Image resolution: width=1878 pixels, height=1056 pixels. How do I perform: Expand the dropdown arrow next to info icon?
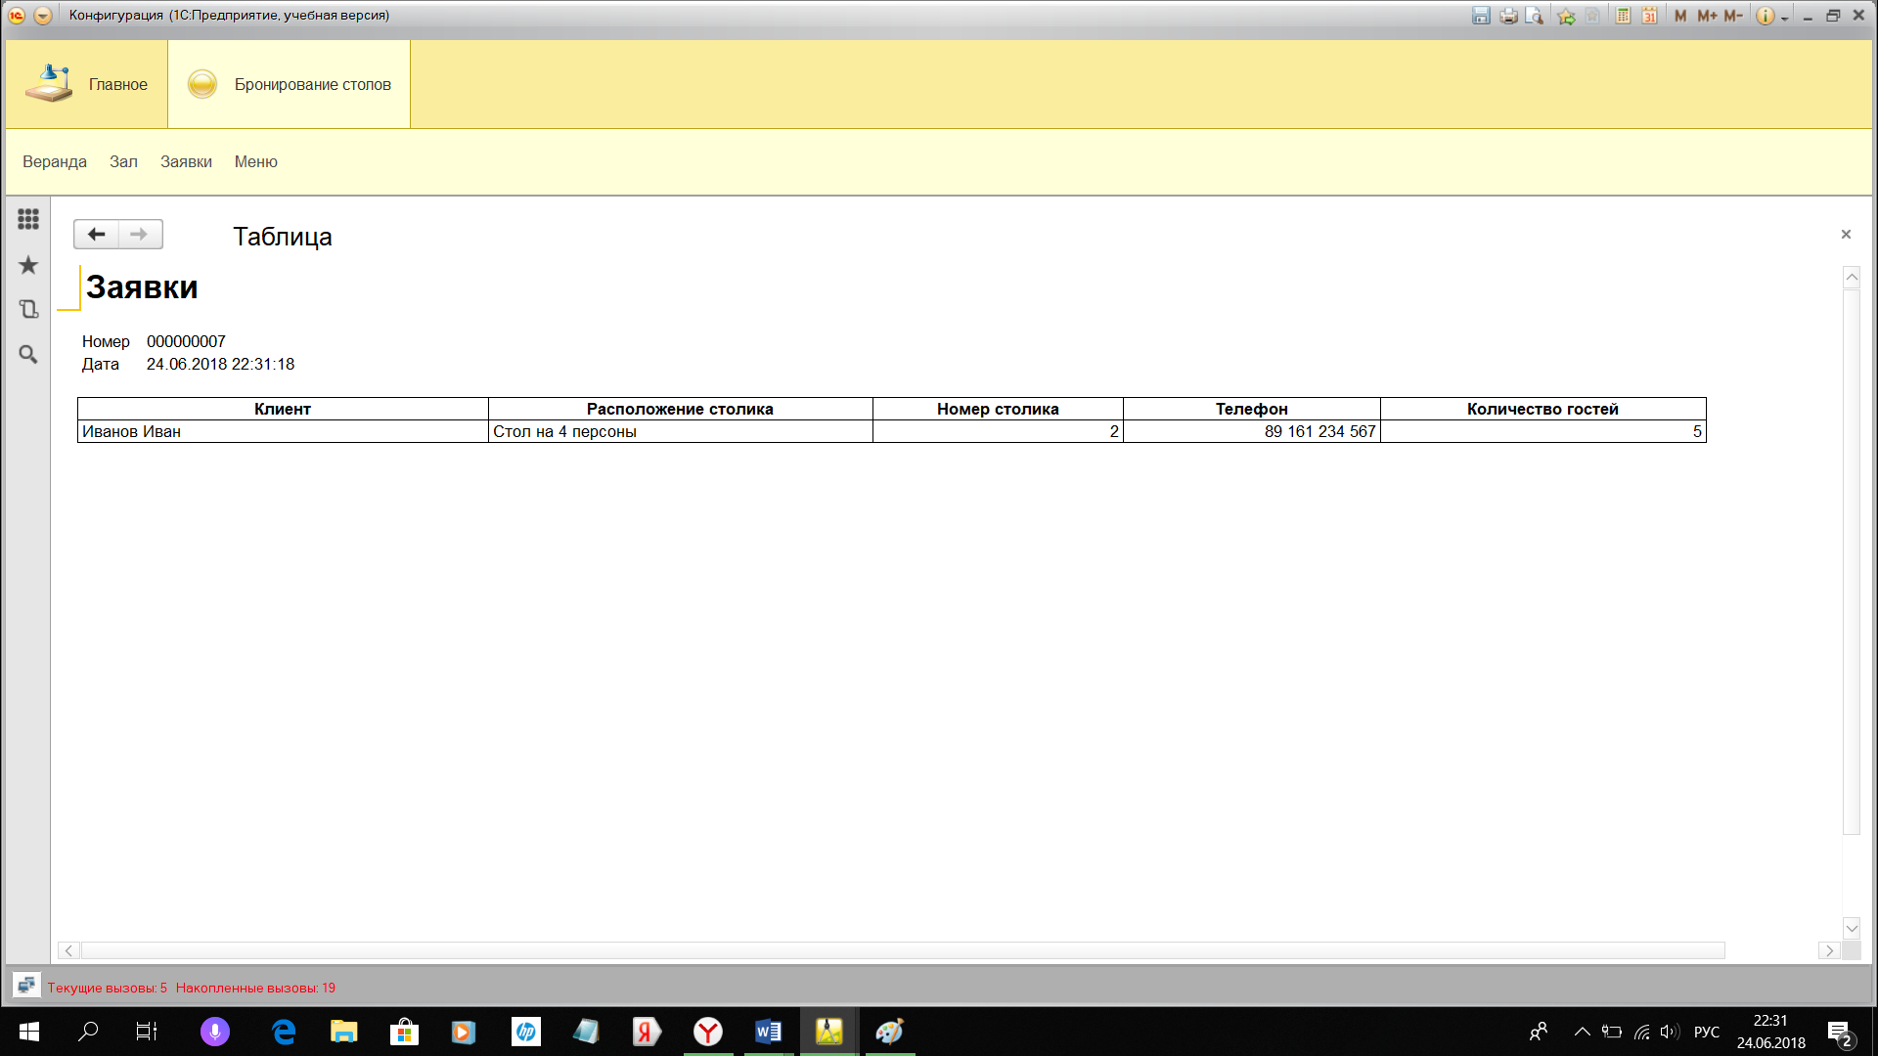tap(1785, 18)
